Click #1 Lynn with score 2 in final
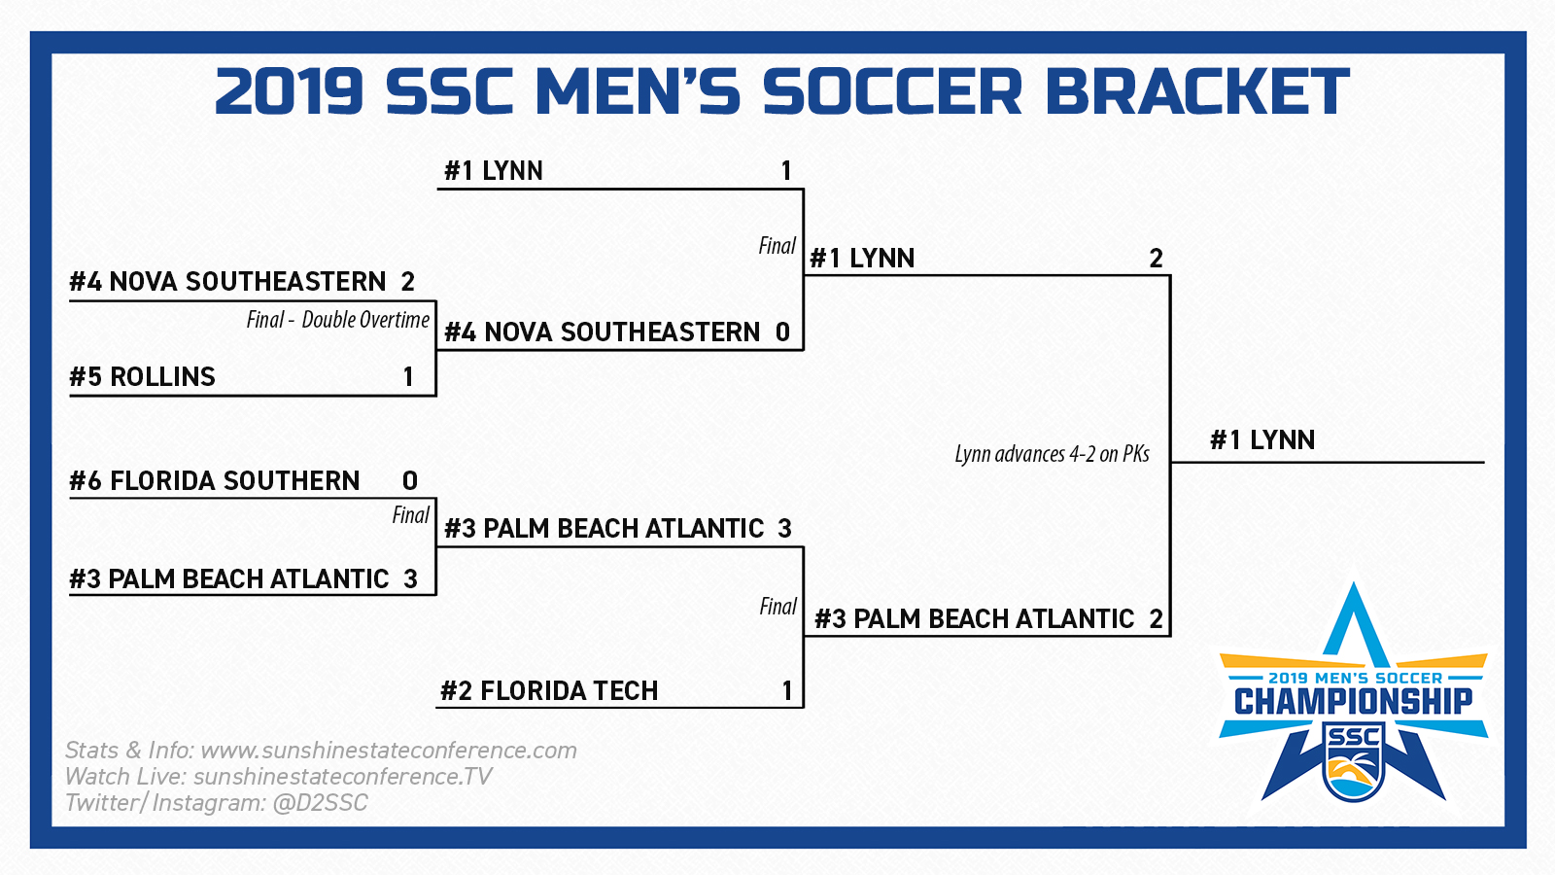The image size is (1555, 875). [862, 259]
